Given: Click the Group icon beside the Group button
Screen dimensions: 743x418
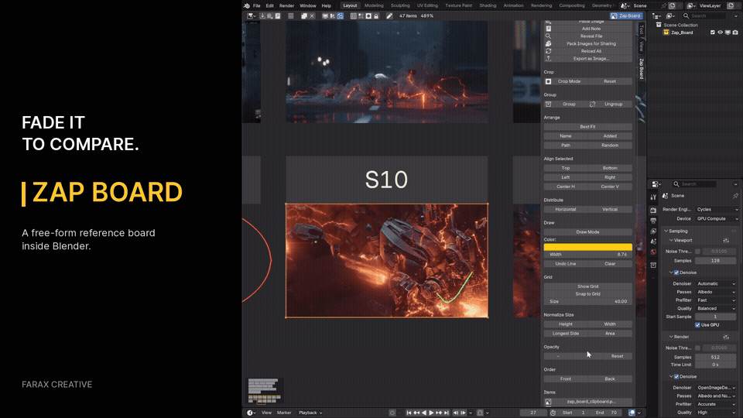Looking at the screenshot, I should 548,104.
